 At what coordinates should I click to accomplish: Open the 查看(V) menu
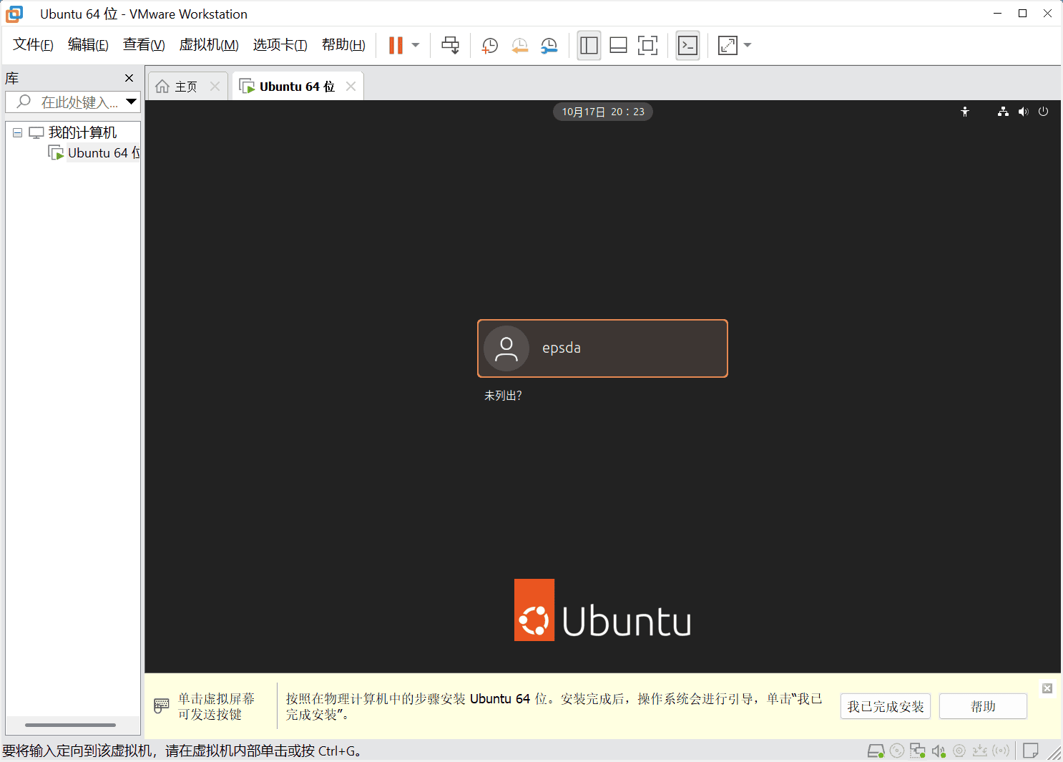coord(144,45)
